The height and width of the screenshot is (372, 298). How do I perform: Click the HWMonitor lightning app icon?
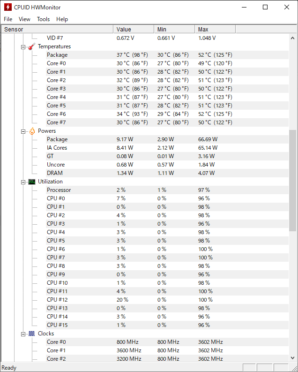pyautogui.click(x=7, y=7)
